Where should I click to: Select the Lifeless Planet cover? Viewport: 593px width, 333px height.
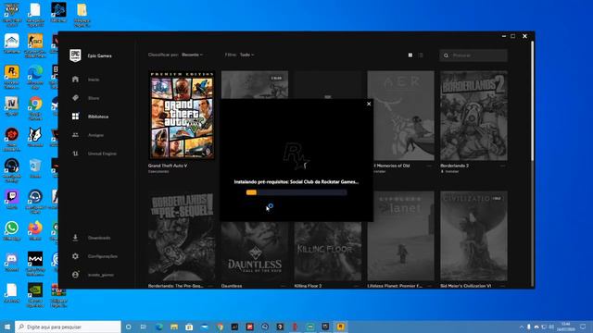coord(401,236)
